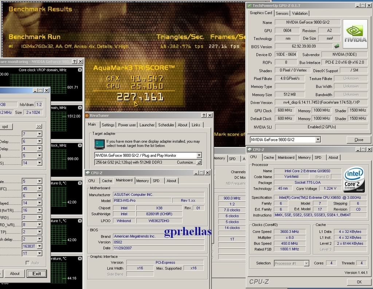Click the GPU-Z title bar icon
The image size is (373, 289).
[x=250, y=5]
